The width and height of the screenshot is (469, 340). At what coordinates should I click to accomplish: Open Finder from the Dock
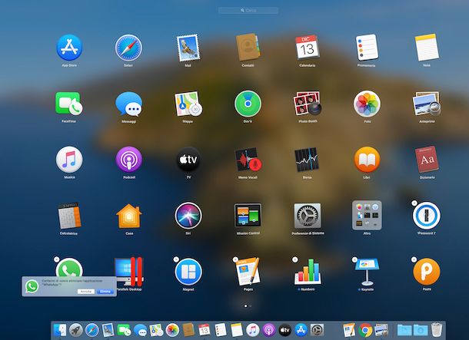click(60, 330)
